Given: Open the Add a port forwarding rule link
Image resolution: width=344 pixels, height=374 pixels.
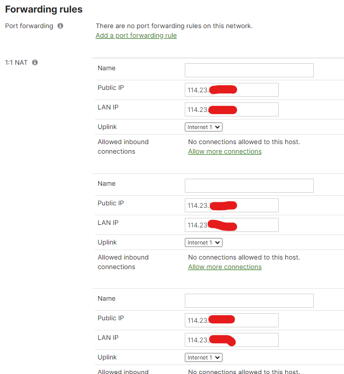Looking at the screenshot, I should click(136, 36).
